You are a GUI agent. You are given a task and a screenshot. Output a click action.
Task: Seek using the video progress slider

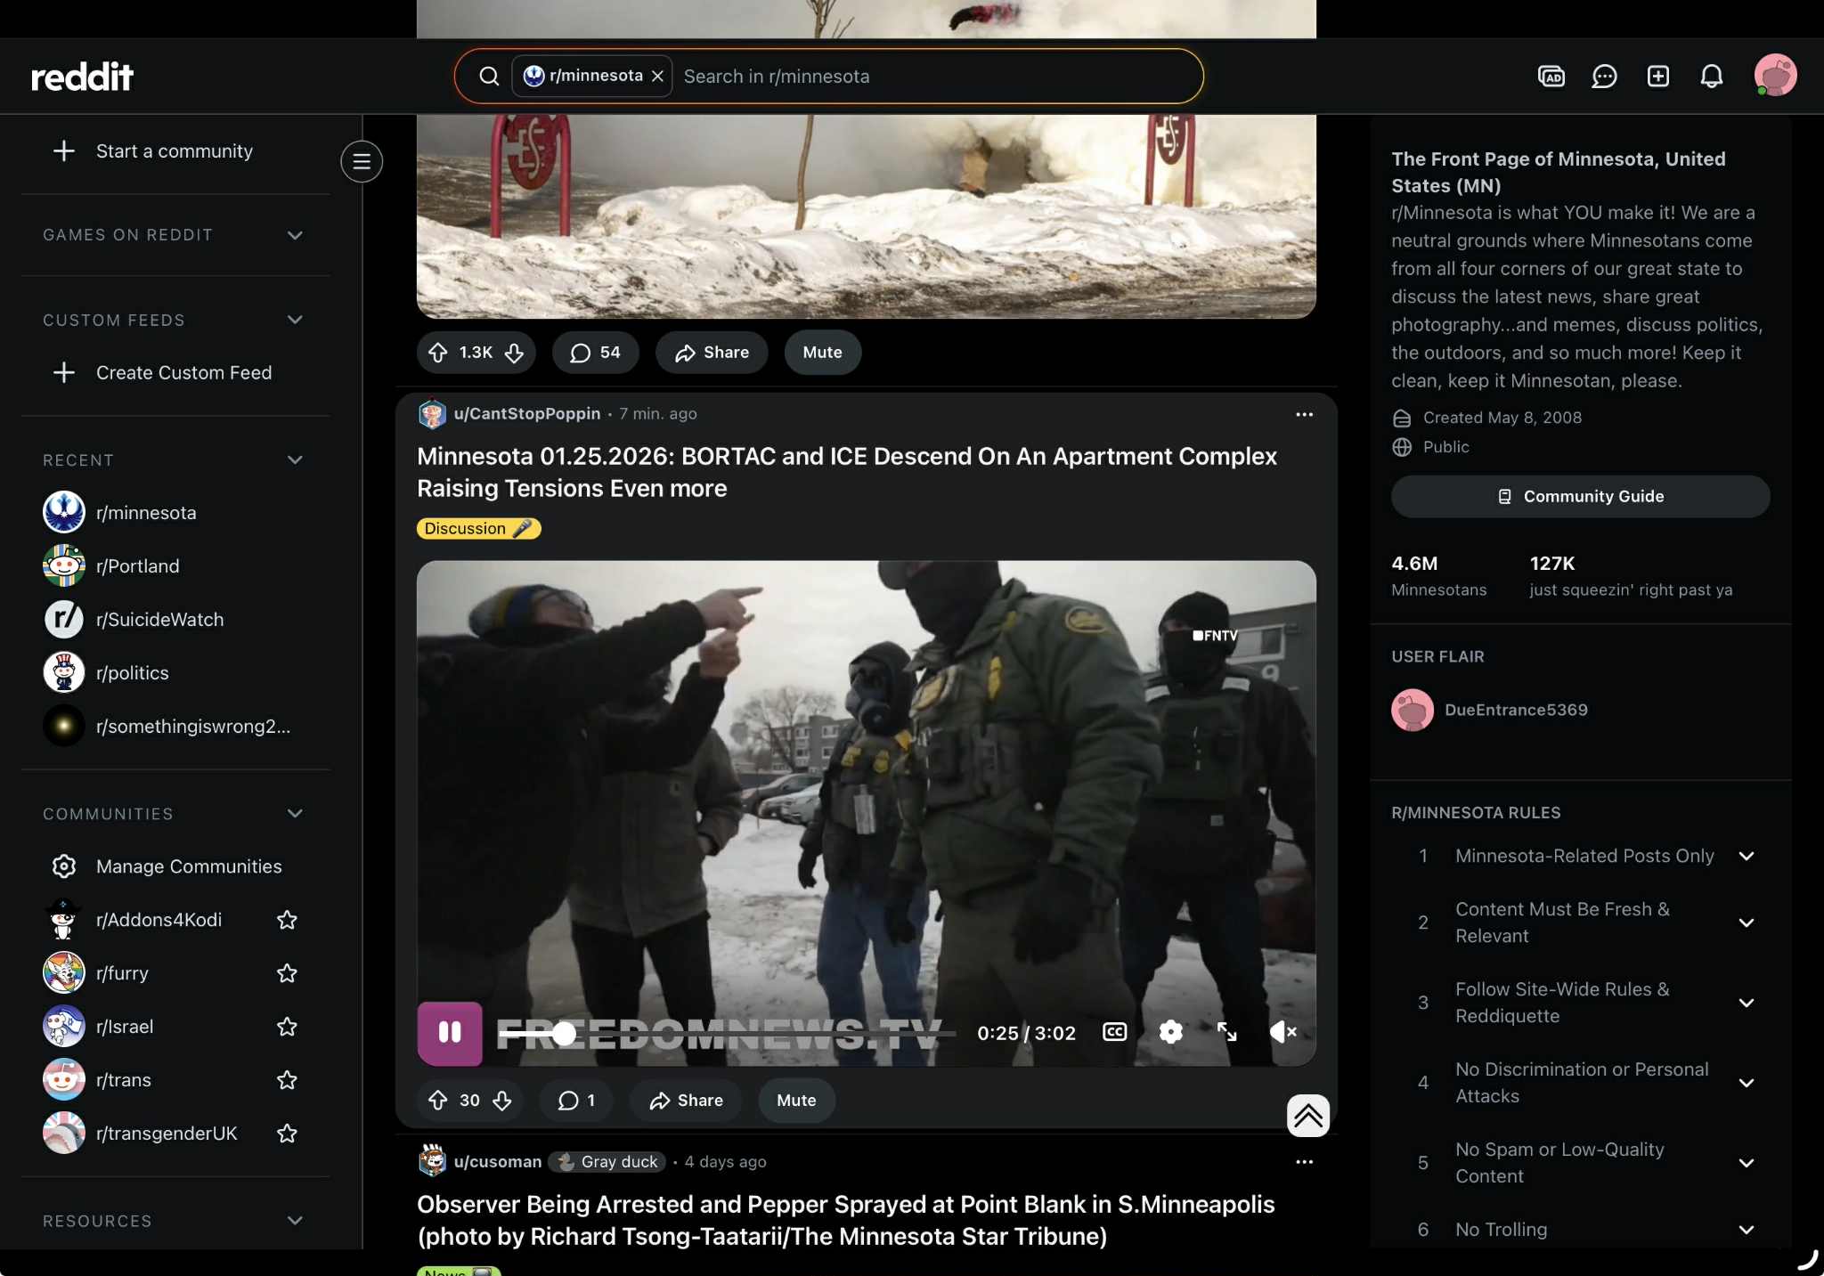[x=564, y=1033]
